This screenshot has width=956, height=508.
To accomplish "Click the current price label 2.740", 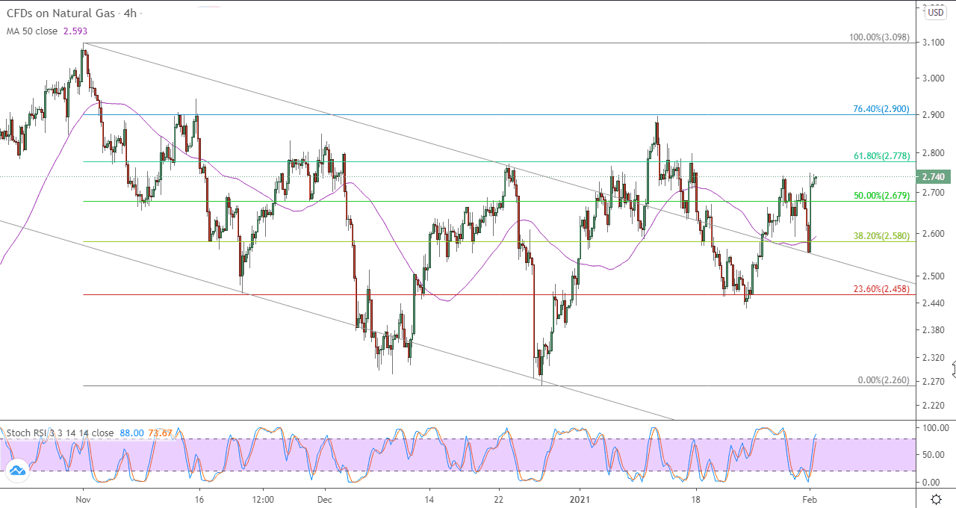I will (x=933, y=177).
